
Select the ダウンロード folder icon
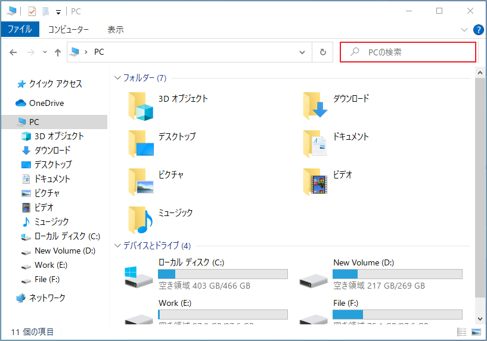tap(315, 106)
